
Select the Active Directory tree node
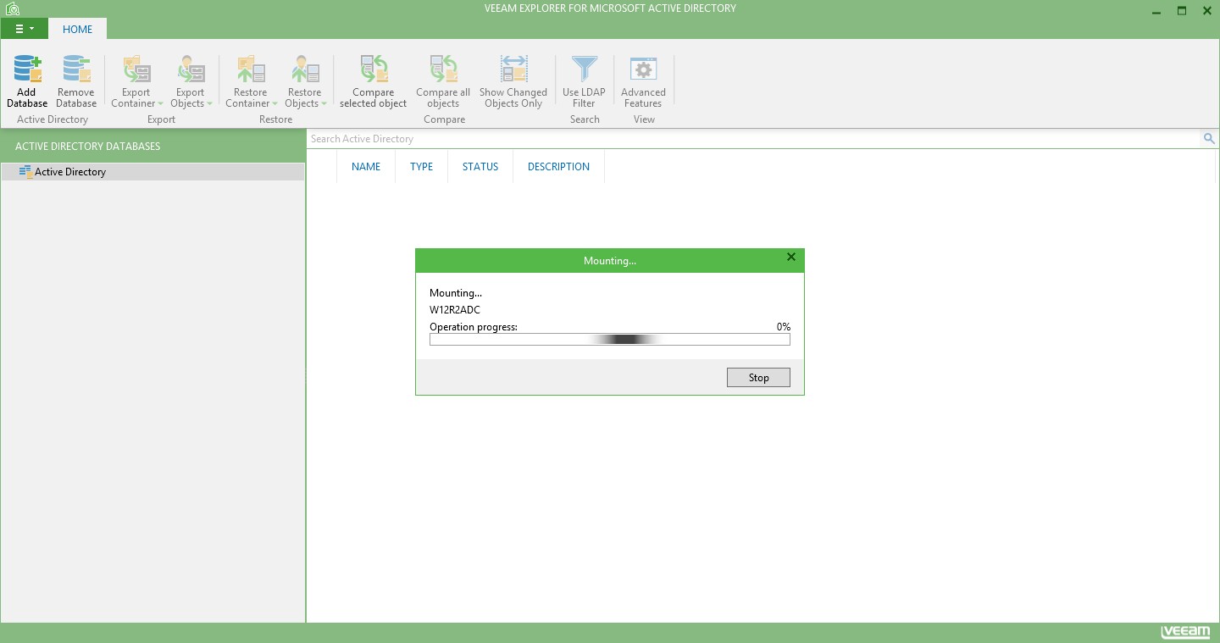pos(152,172)
